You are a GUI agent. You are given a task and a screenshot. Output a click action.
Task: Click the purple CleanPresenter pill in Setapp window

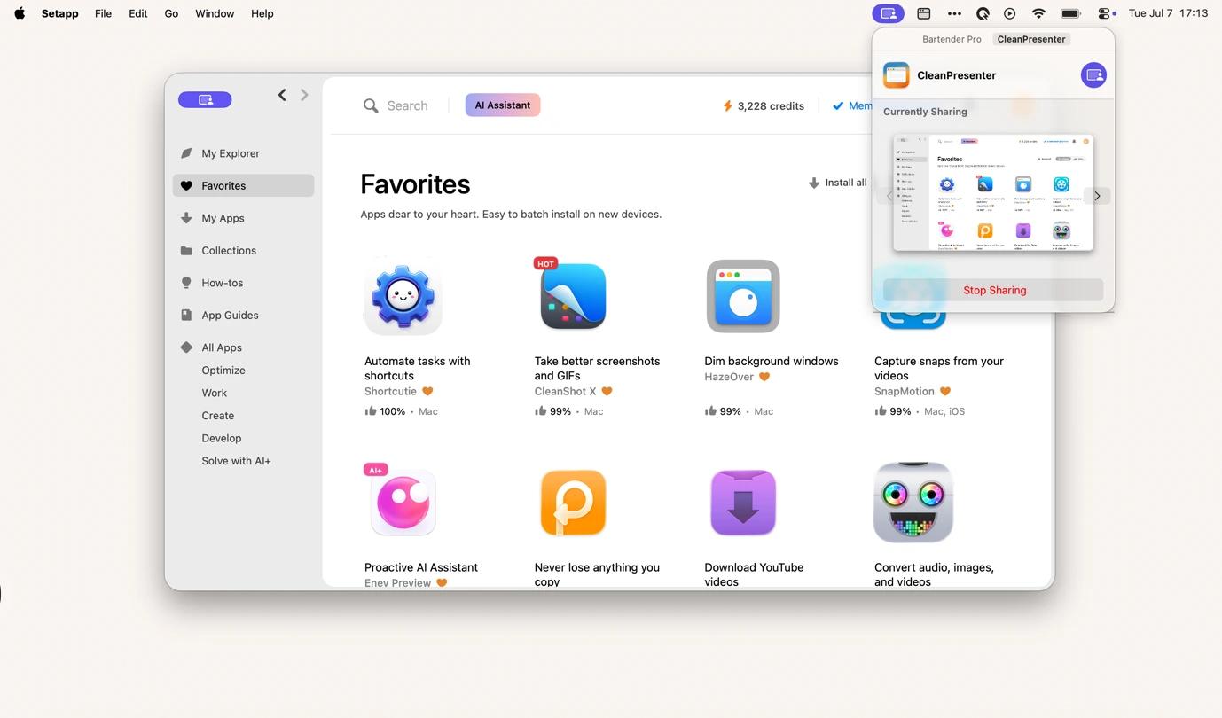click(x=205, y=99)
